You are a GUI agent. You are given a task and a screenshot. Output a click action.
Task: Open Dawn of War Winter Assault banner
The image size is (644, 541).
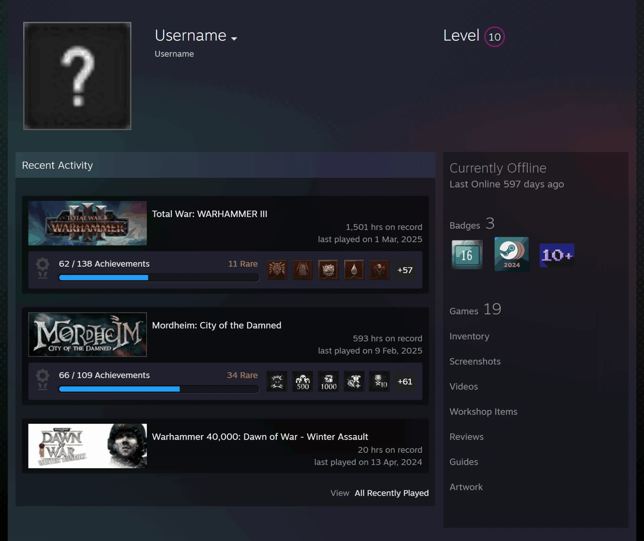(x=88, y=446)
